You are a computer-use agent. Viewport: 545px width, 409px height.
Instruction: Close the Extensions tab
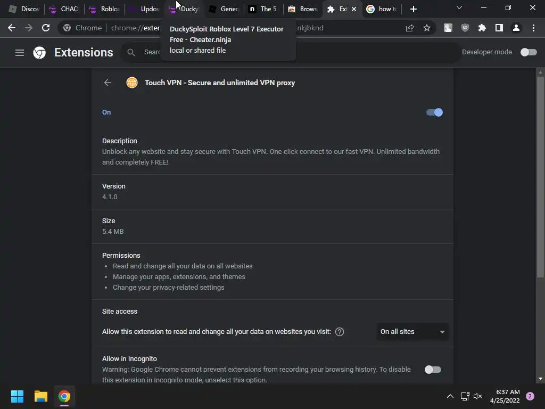pyautogui.click(x=354, y=9)
